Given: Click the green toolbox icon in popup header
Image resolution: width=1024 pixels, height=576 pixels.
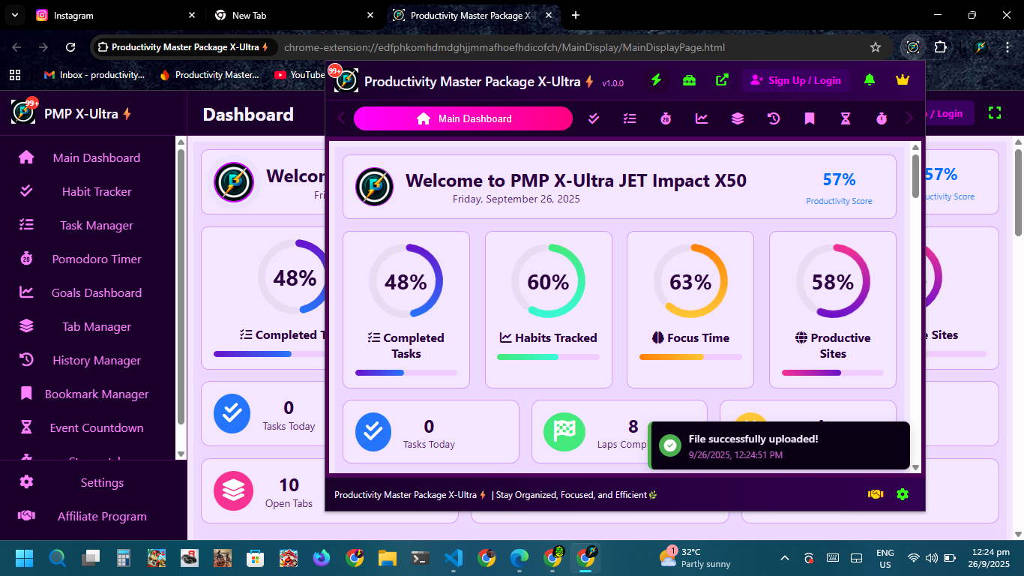Looking at the screenshot, I should pos(689,79).
